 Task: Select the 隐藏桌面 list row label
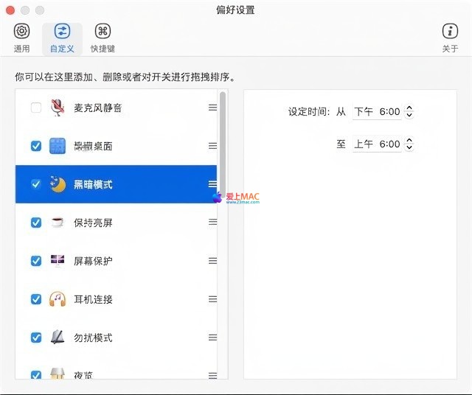point(93,146)
